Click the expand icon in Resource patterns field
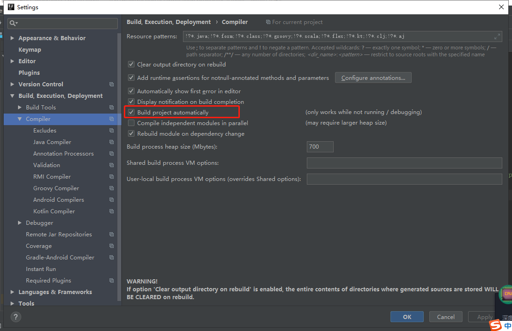The height and width of the screenshot is (331, 512). [497, 36]
